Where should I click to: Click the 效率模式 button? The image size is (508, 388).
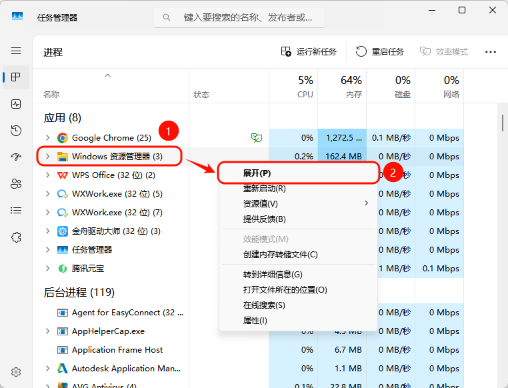(444, 52)
